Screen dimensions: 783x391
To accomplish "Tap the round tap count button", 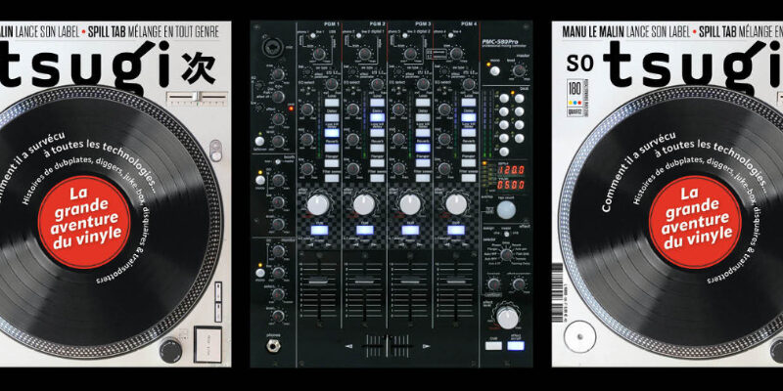I will pos(506,210).
